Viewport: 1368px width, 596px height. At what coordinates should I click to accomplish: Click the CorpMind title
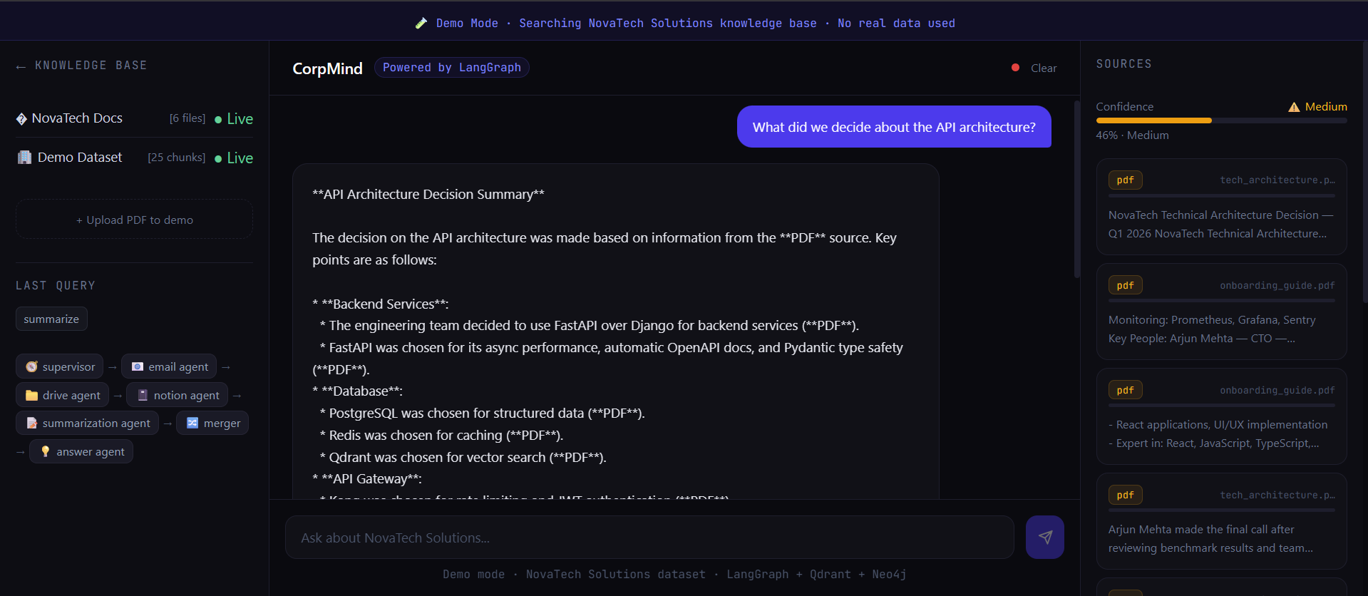(327, 68)
